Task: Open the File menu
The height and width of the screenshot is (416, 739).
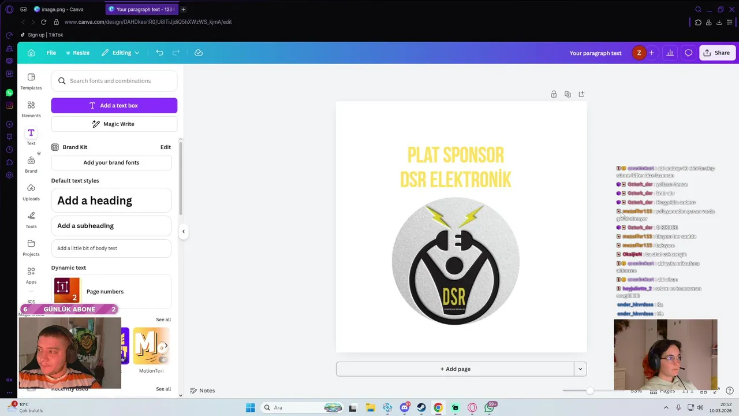Action: [51, 53]
